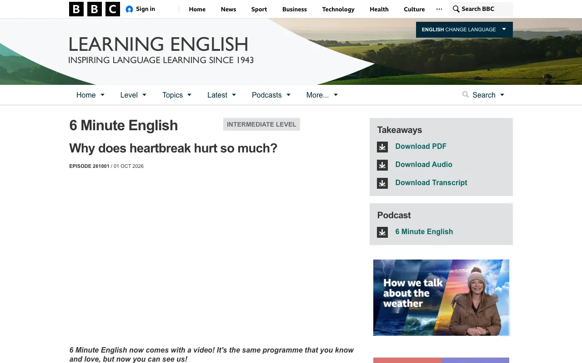The image size is (582, 363).
Task: Click the download icon beside Download Transcript
Action: coord(382,183)
